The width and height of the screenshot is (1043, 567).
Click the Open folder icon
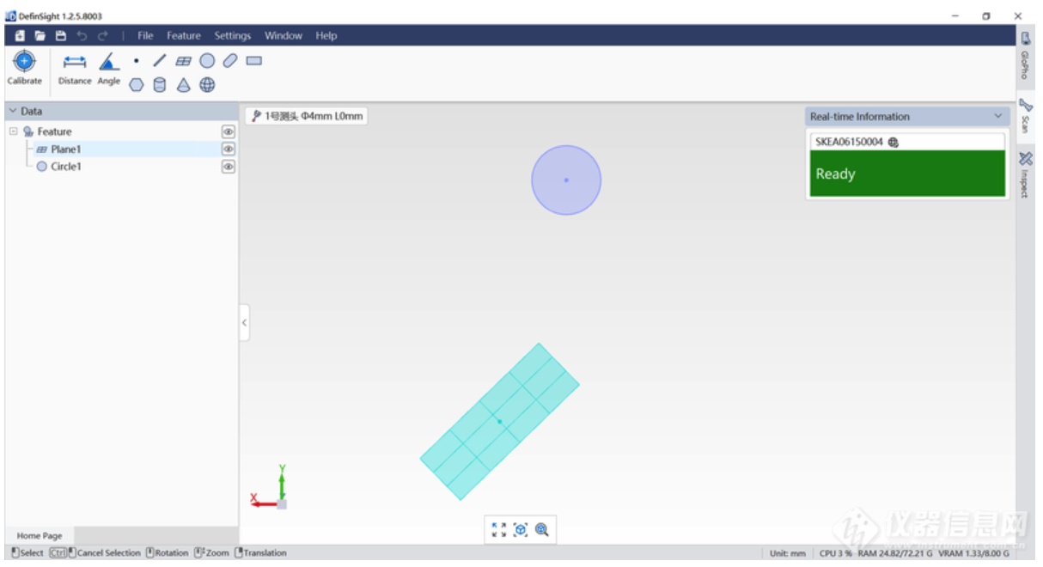pos(40,35)
